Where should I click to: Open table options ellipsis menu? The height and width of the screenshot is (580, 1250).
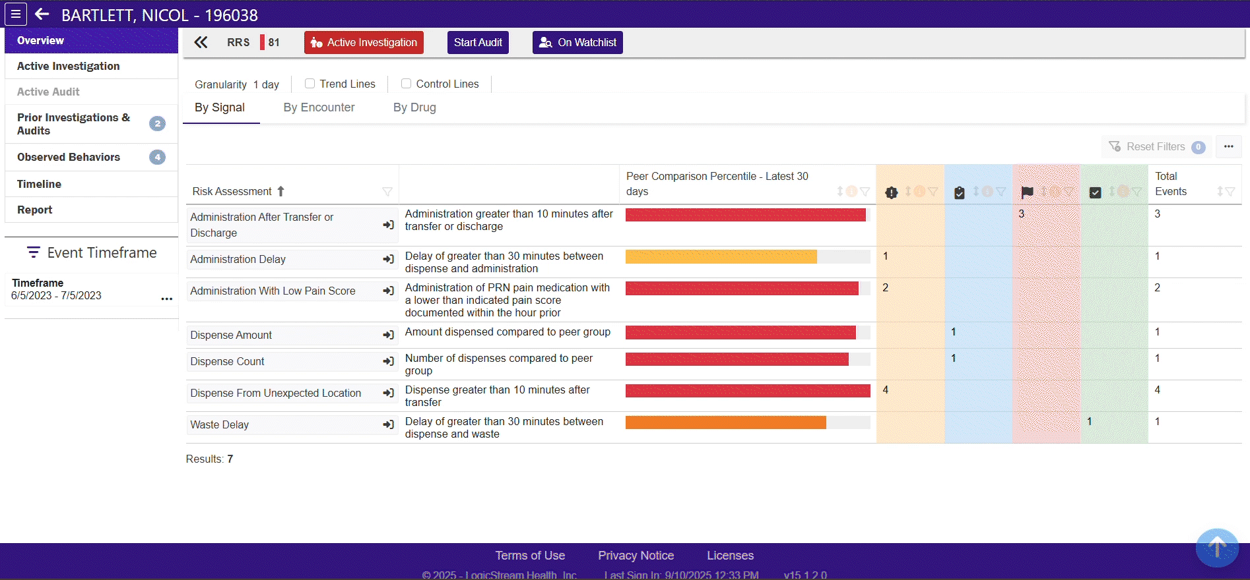coord(1228,147)
